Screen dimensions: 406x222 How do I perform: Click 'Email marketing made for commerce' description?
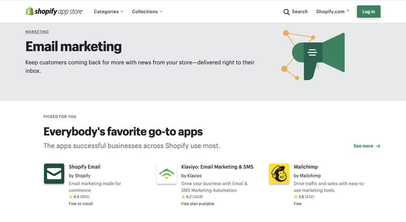pyautogui.click(x=95, y=187)
